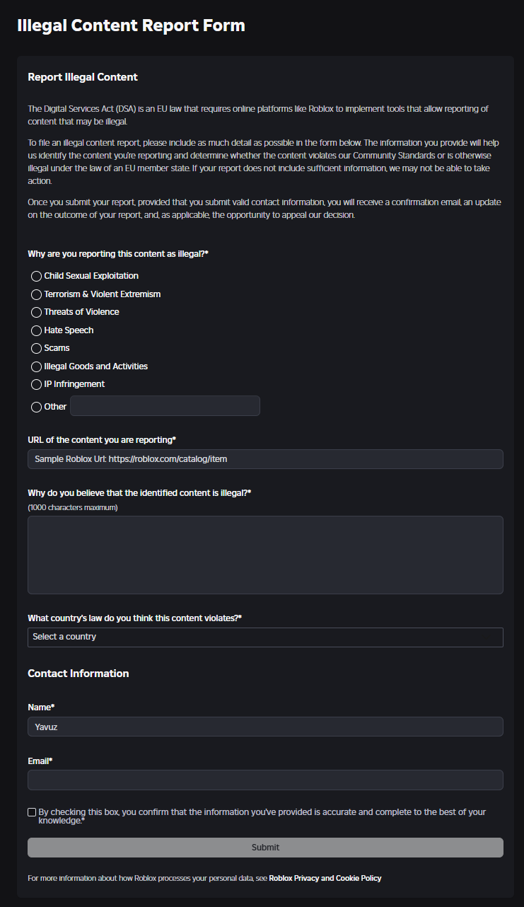Screen dimensions: 524x907
Task: Select Child Sexual Exploitation radio option
Action: coord(37,276)
